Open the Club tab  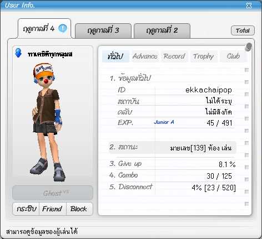(x=233, y=56)
